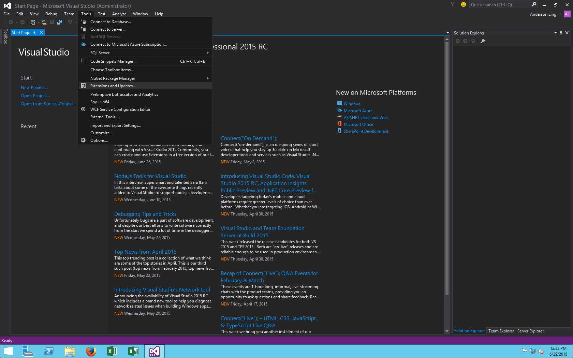Click the notifications filter flag icon
This screenshot has width=573, height=358.
click(x=453, y=4)
